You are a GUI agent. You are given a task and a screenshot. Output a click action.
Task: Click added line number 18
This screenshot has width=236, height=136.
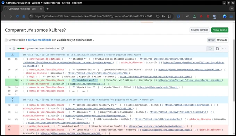point(16,80)
